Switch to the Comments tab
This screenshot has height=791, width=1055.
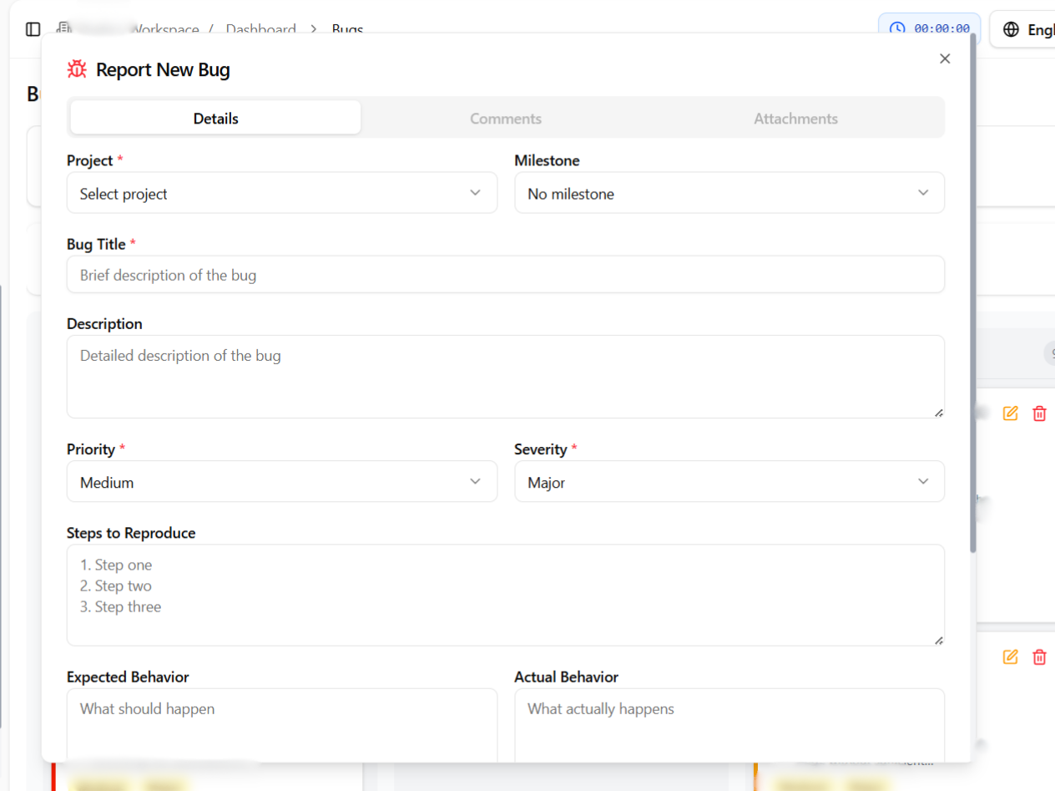pyautogui.click(x=505, y=119)
